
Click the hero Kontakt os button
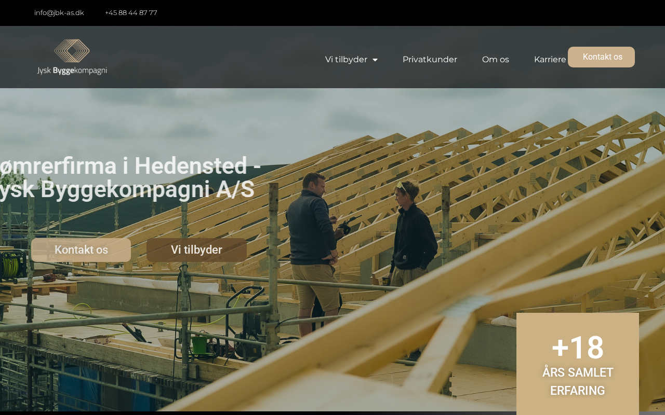coord(81,250)
